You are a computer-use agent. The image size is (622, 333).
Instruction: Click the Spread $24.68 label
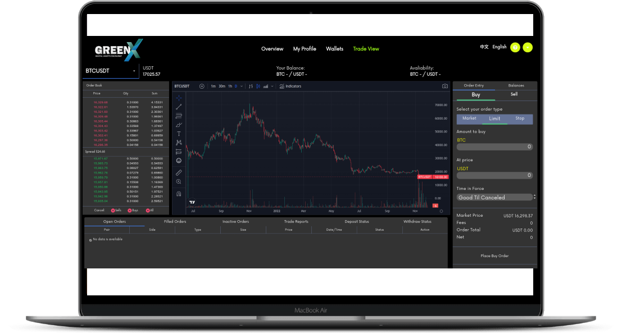point(95,152)
